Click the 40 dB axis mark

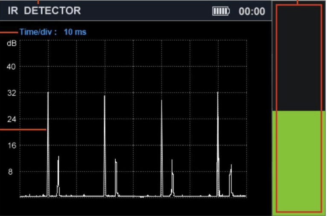tap(12, 67)
